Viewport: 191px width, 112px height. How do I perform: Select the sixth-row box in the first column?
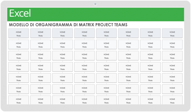(19, 89)
